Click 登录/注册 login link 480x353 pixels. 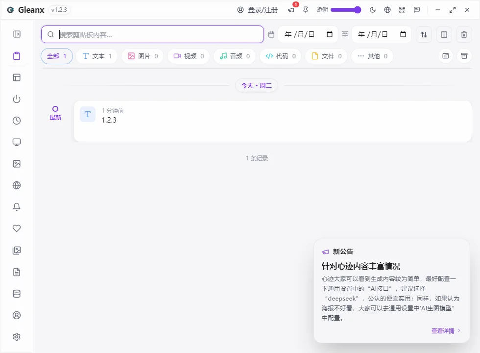pyautogui.click(x=258, y=10)
